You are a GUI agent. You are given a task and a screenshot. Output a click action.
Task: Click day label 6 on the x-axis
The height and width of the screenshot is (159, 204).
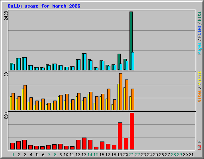pos(43,155)
